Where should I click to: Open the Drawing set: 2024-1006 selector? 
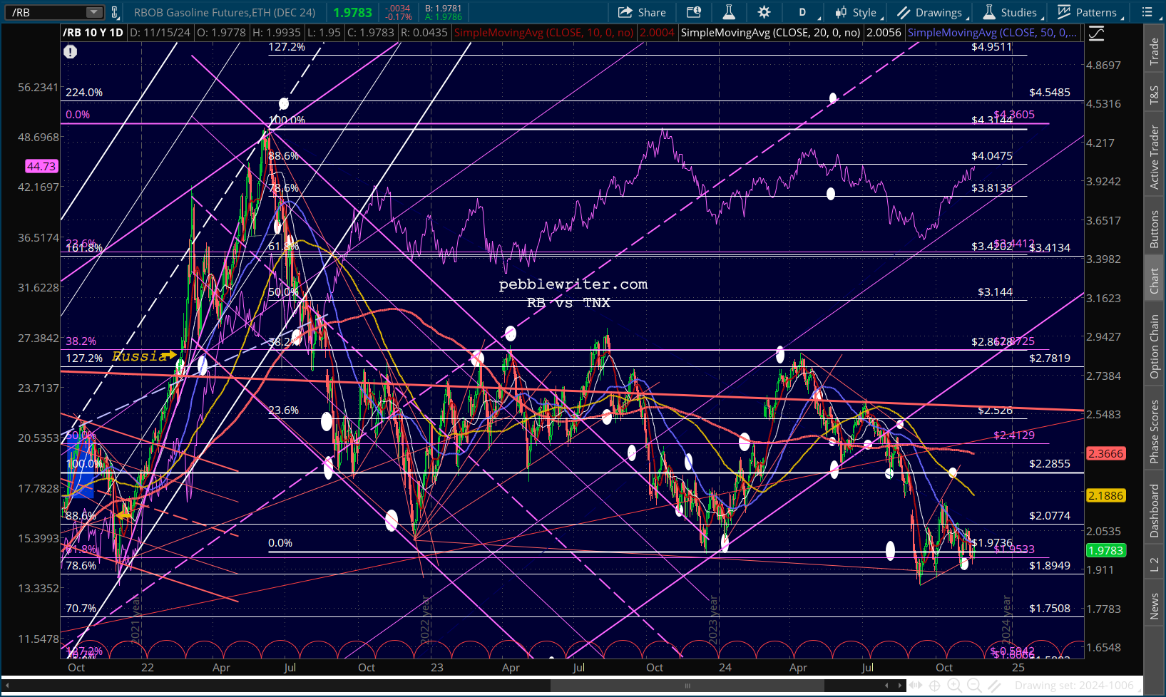[1074, 686]
